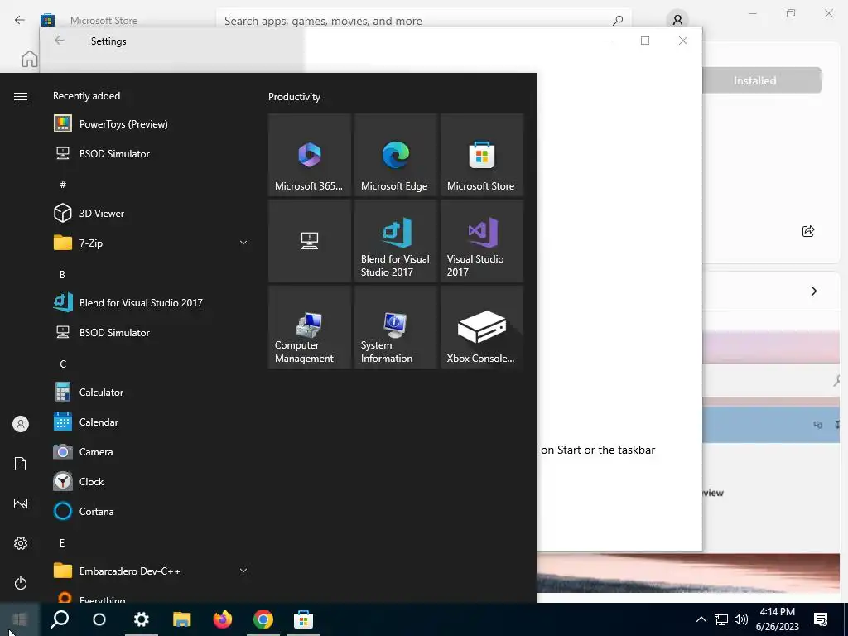Expand the Embarcadero Dev-C++ chevron
The image size is (848, 636).
(x=243, y=571)
